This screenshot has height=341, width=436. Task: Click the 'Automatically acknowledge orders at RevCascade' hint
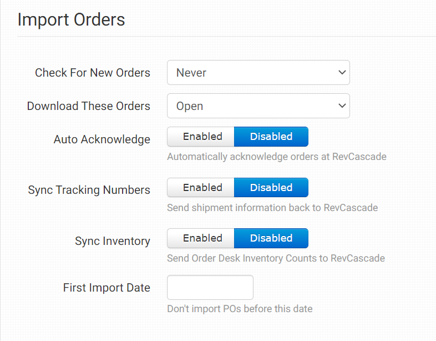point(276,157)
